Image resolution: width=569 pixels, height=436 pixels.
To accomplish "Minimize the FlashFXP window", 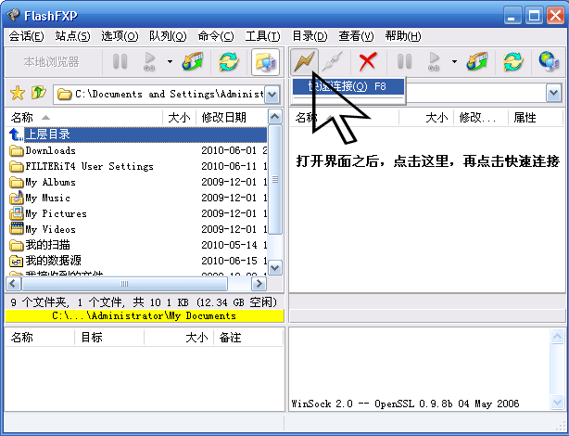I will pyautogui.click(x=512, y=16).
